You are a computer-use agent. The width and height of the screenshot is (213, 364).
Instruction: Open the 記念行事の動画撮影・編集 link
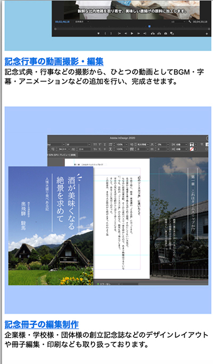point(54,61)
